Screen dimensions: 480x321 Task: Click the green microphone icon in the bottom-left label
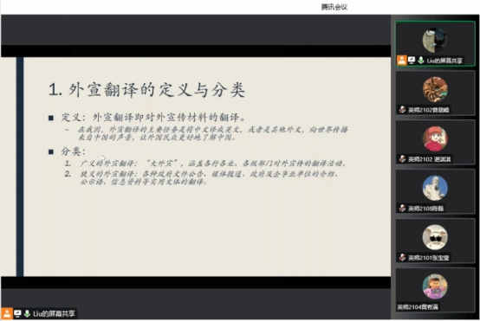tap(27, 313)
